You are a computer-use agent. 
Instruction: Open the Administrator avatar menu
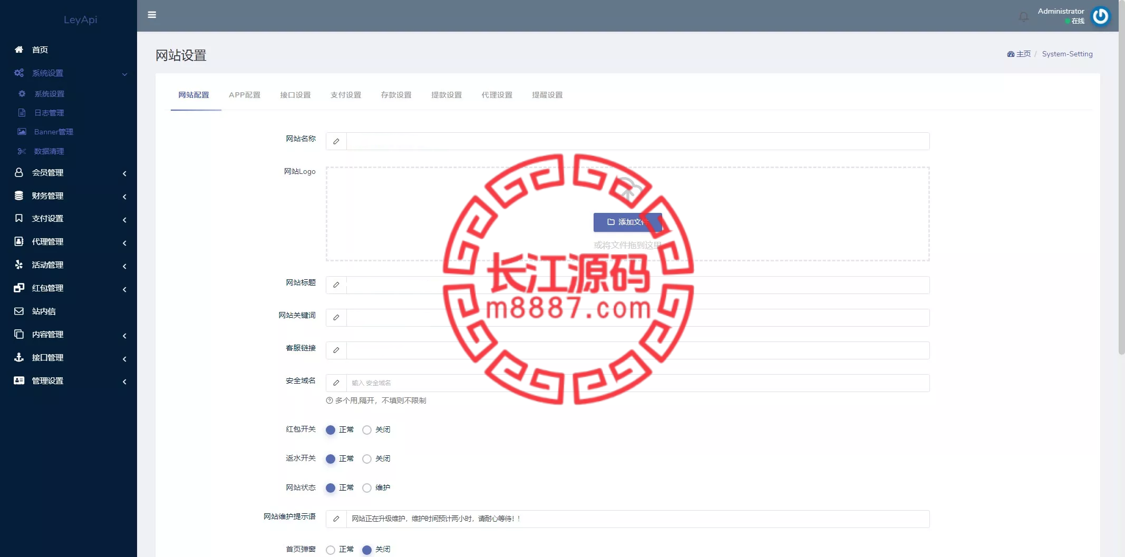(1100, 16)
